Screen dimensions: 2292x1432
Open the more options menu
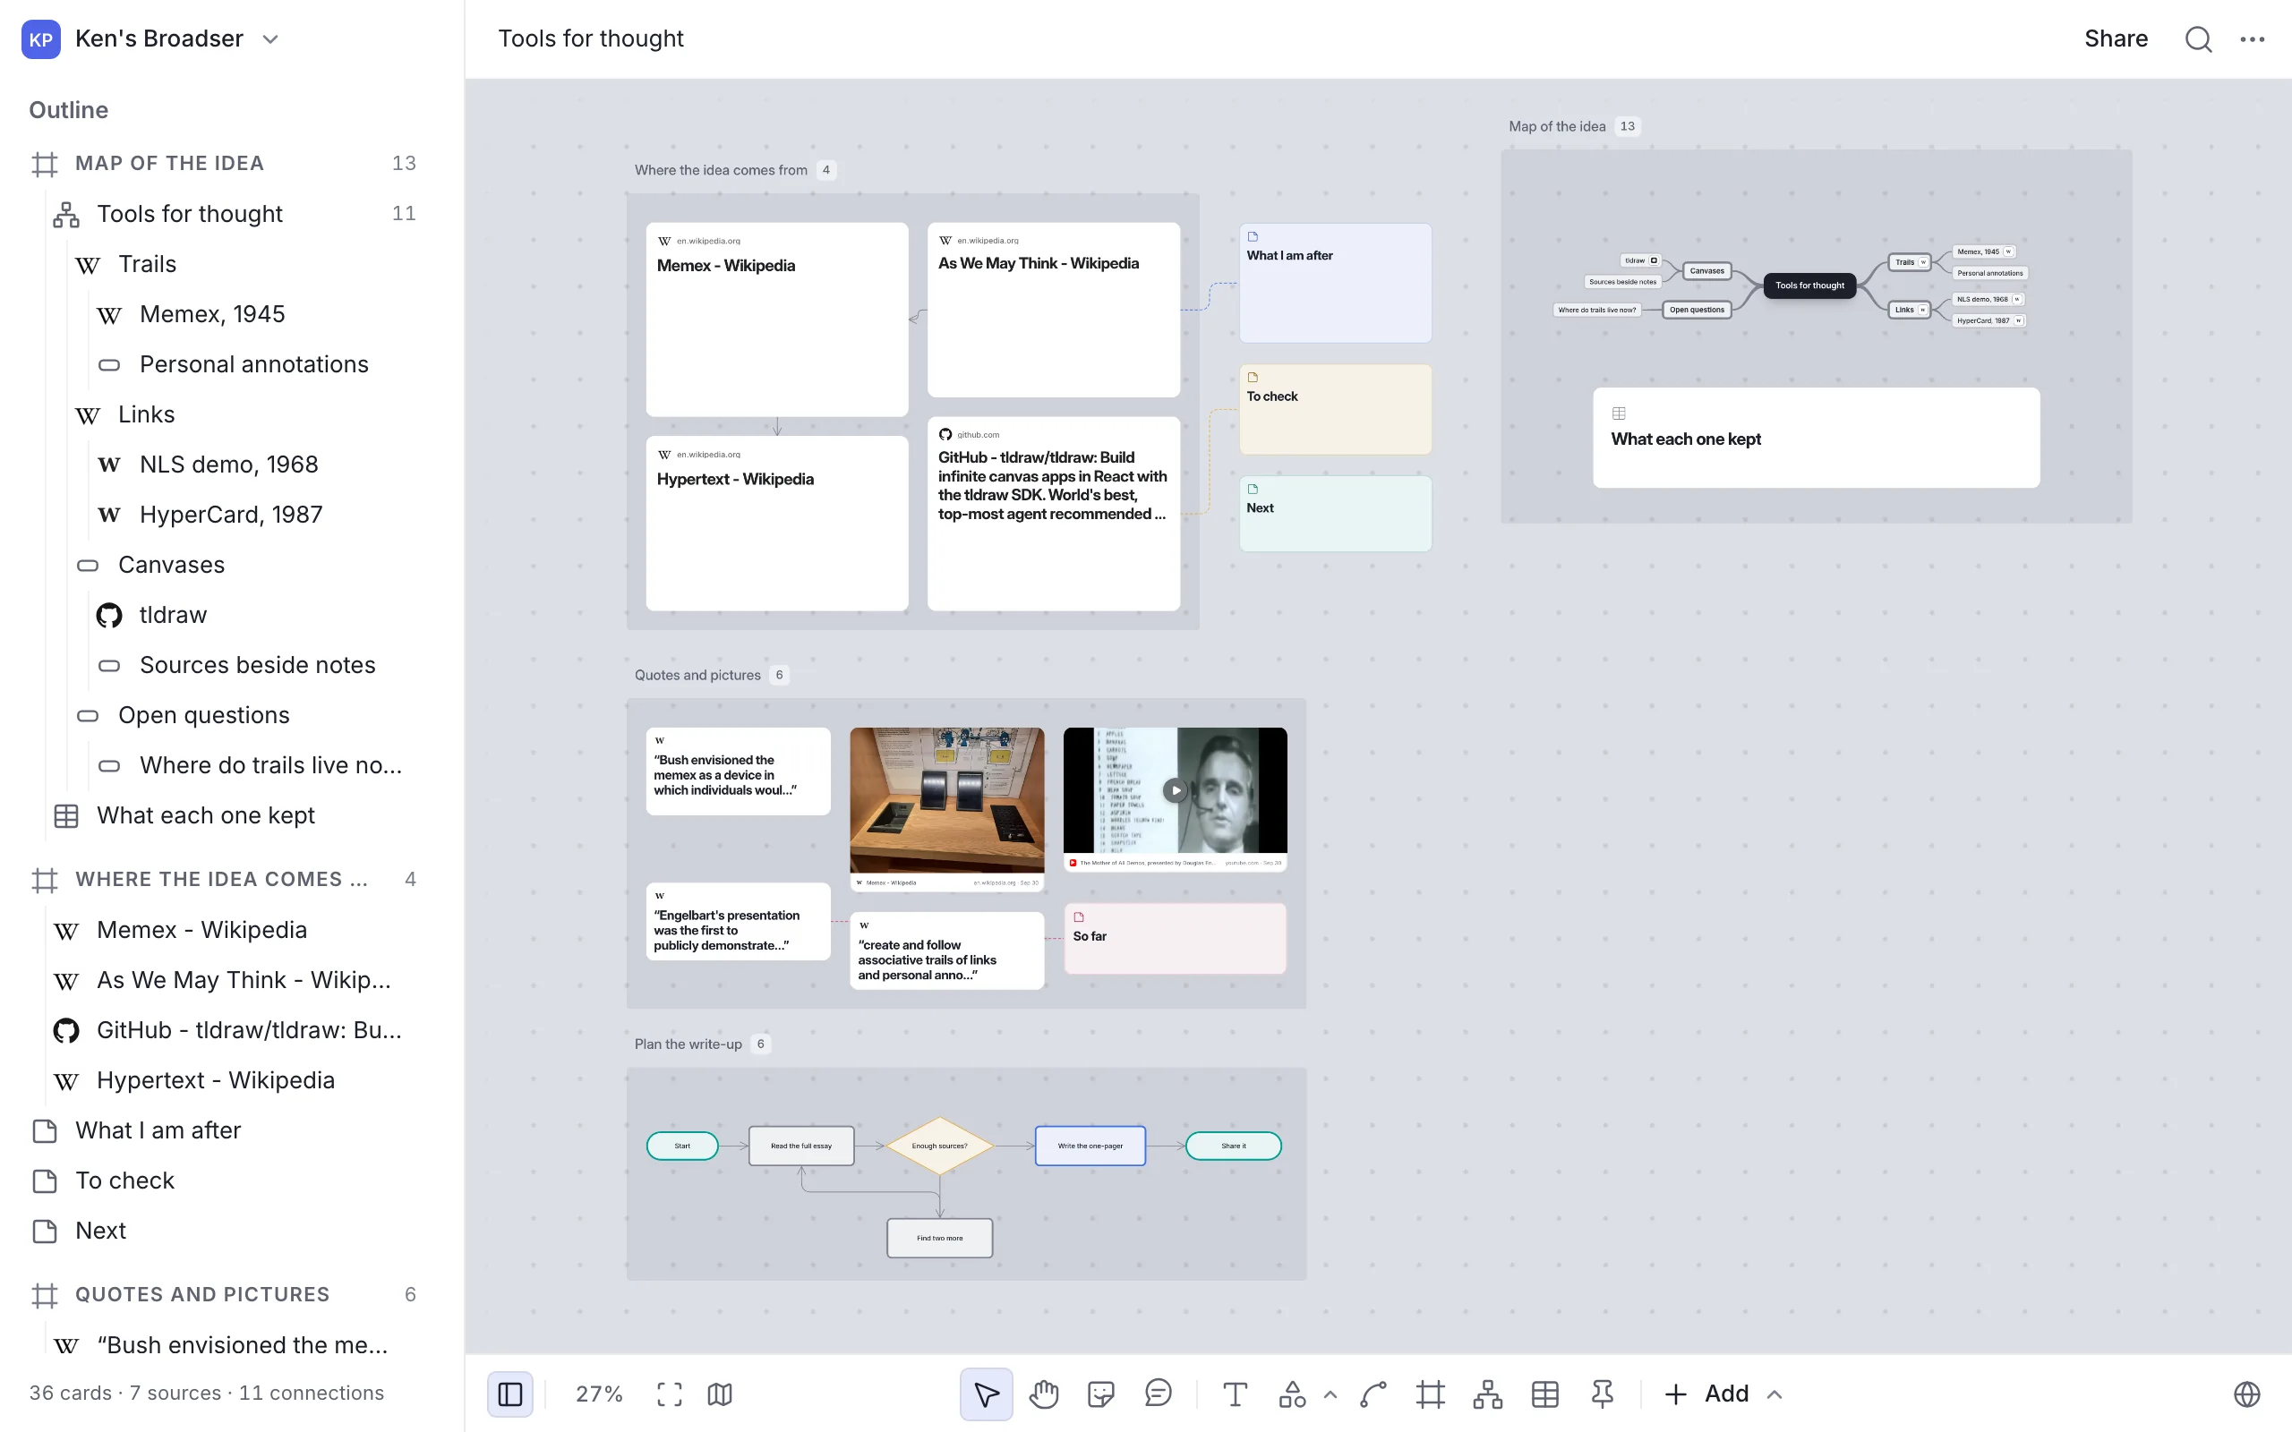coord(2253,38)
